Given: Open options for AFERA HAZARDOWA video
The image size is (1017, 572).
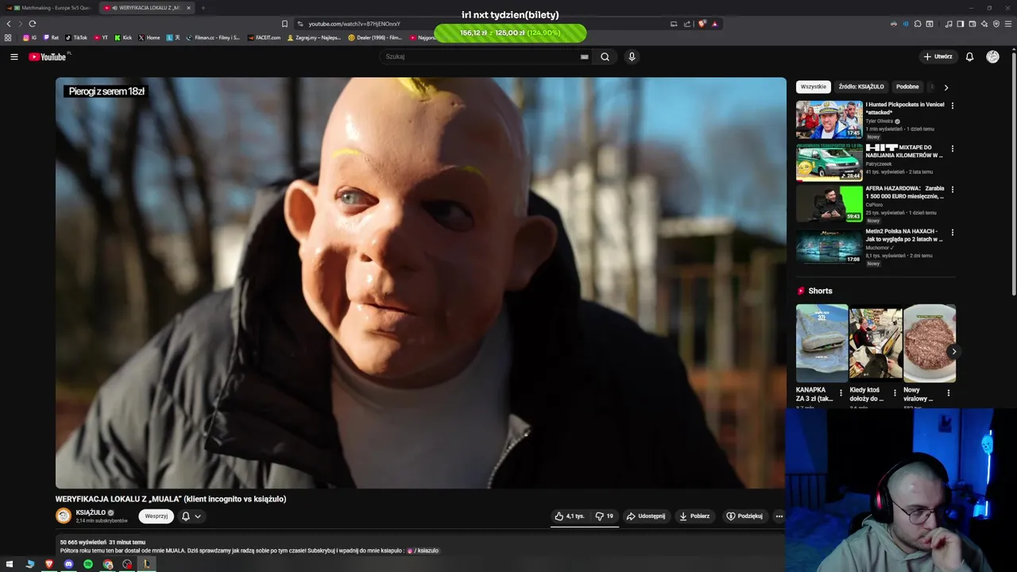Looking at the screenshot, I should click(x=952, y=189).
